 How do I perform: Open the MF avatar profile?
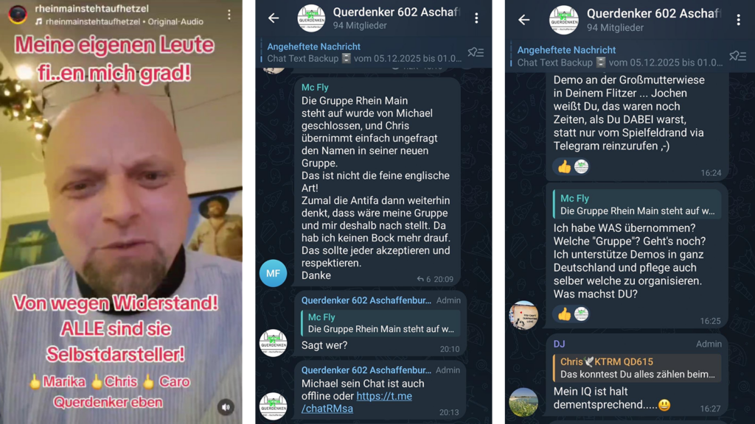273,273
